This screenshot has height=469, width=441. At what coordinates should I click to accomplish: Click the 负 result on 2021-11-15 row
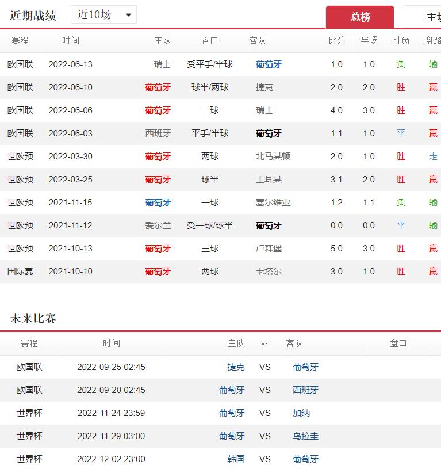coord(401,203)
